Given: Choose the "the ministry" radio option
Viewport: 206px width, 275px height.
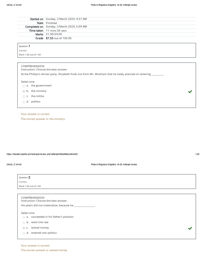Looking at the screenshot, I should [x=24, y=91].
